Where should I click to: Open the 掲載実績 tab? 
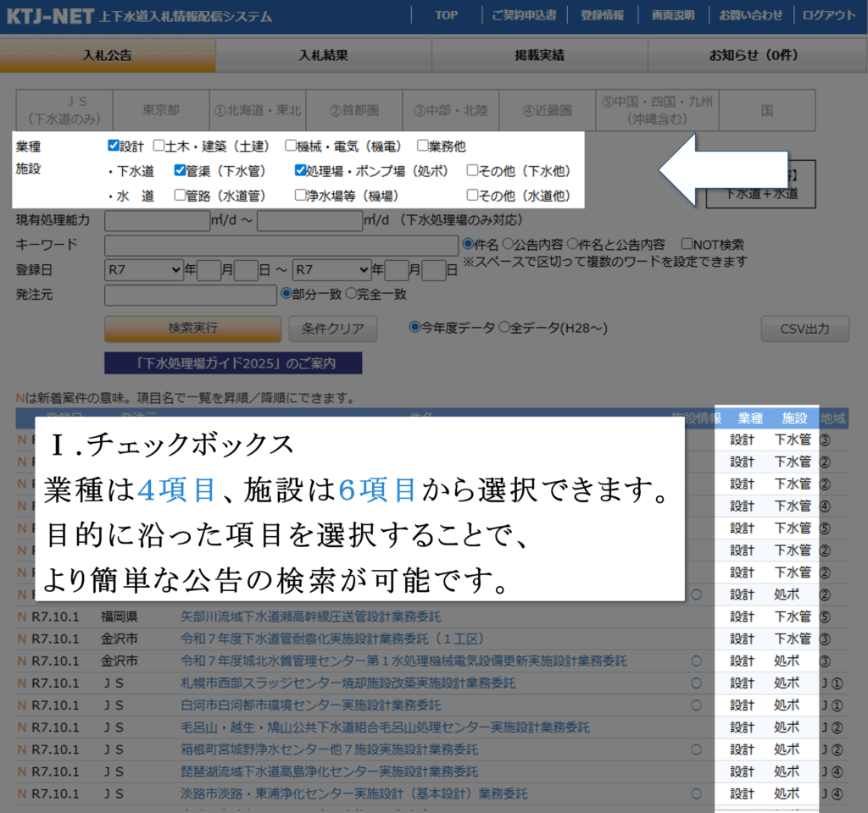(x=539, y=56)
